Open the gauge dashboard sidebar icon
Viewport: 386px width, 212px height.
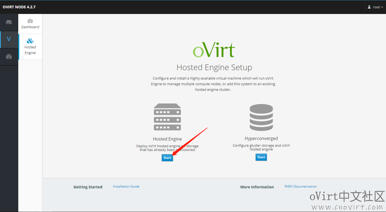9,56
